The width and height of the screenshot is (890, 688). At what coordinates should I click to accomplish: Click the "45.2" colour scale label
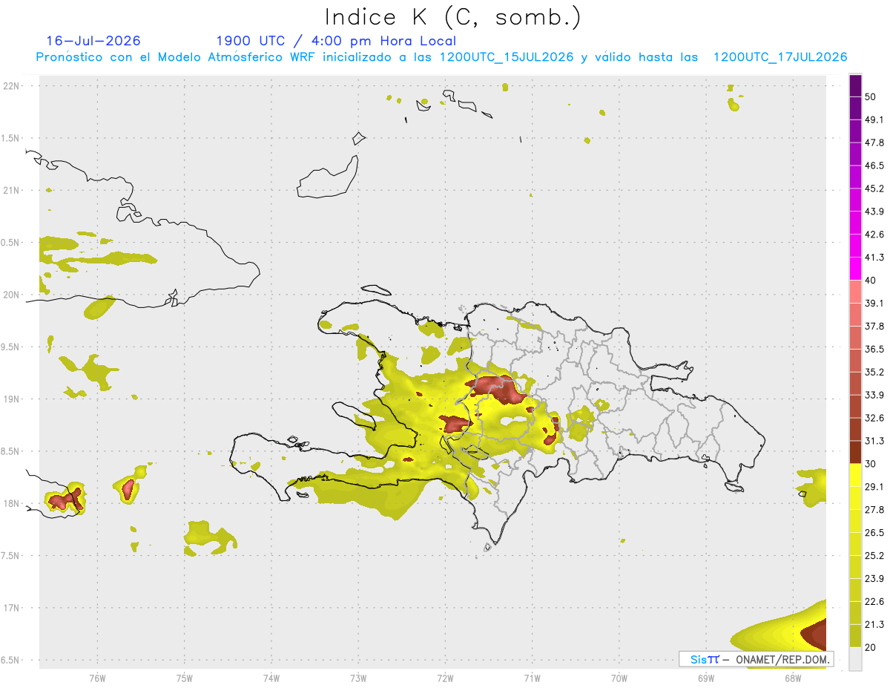[874, 189]
